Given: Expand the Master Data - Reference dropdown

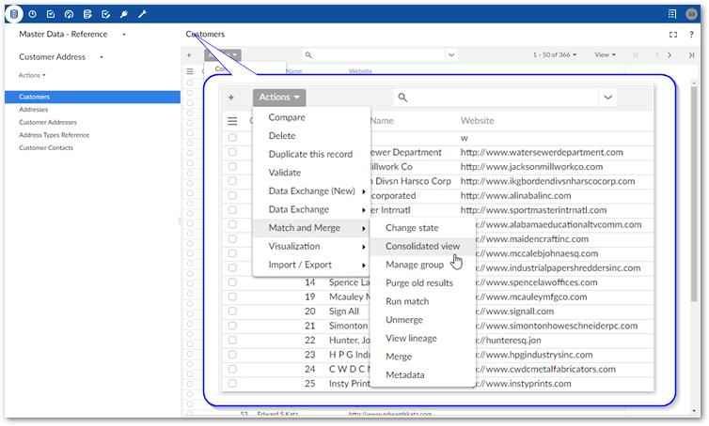Looking at the screenshot, I should [124, 35].
